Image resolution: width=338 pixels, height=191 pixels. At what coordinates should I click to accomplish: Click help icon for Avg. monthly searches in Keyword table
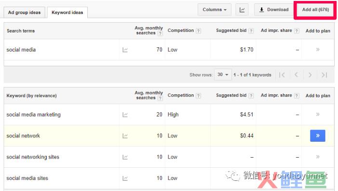160,98
